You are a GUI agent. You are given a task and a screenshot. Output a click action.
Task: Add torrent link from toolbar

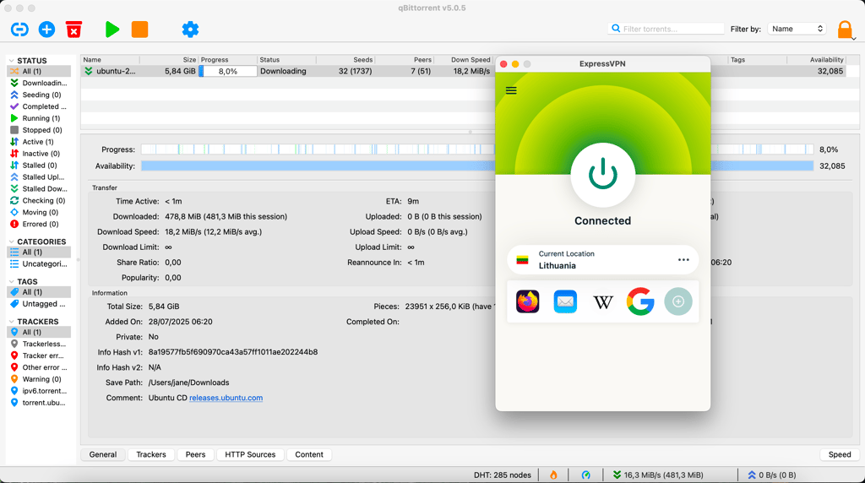tap(19, 30)
